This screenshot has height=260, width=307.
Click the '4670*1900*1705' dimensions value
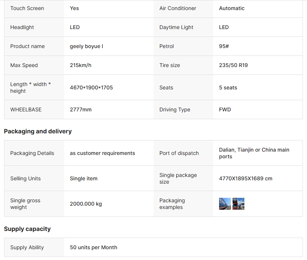[x=91, y=88]
